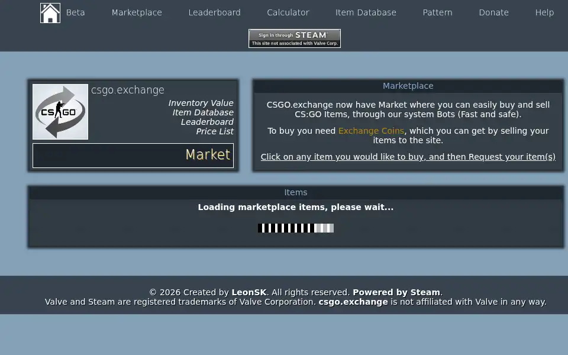Click the home house icon

(50, 13)
